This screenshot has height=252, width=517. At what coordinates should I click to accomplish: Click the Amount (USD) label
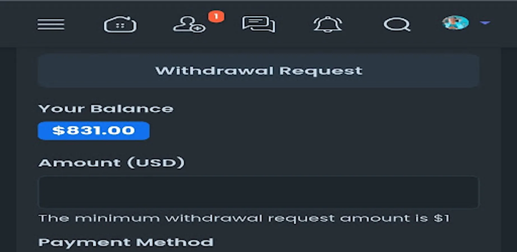pyautogui.click(x=111, y=163)
